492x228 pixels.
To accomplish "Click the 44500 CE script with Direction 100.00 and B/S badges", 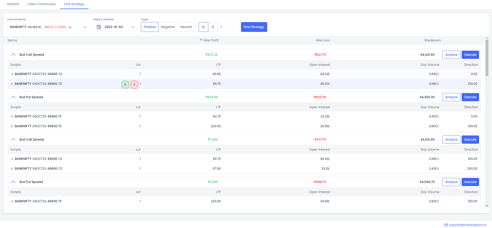I will (39, 84).
